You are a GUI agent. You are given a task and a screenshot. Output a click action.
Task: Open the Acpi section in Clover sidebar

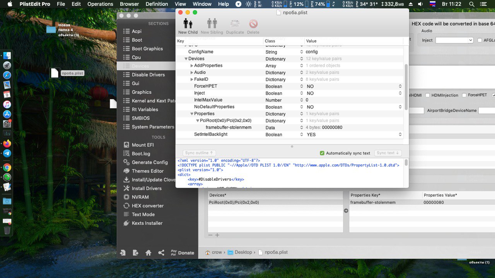(137, 31)
